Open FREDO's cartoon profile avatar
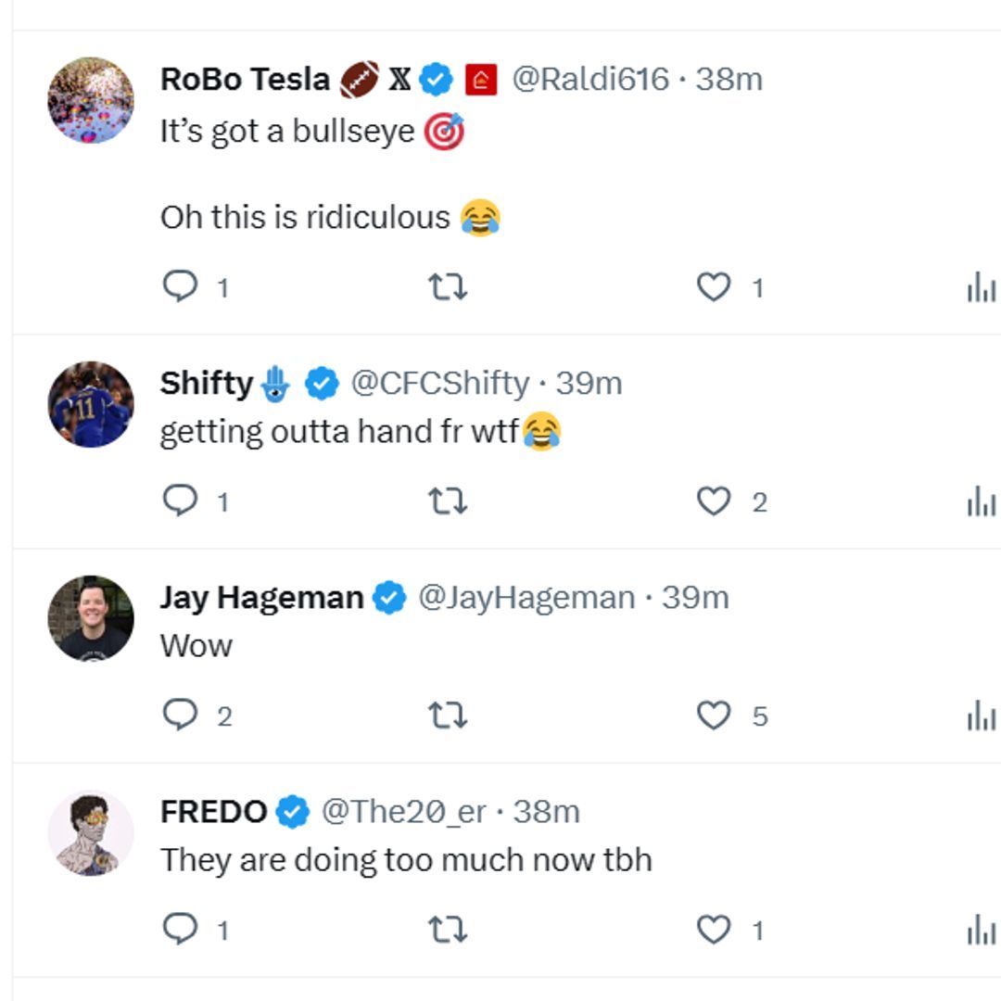The height and width of the screenshot is (1001, 1001). 91,832
